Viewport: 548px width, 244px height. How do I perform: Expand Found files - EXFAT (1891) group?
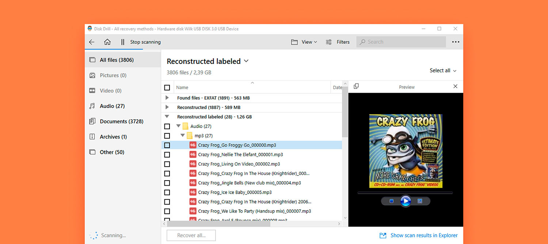(x=167, y=98)
